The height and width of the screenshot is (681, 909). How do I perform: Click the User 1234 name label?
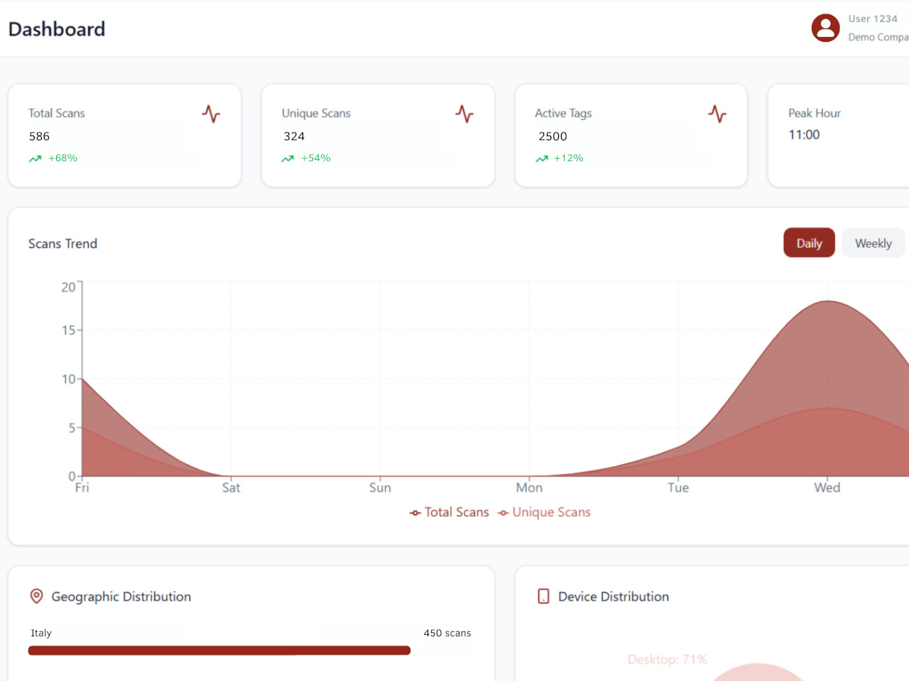[873, 18]
